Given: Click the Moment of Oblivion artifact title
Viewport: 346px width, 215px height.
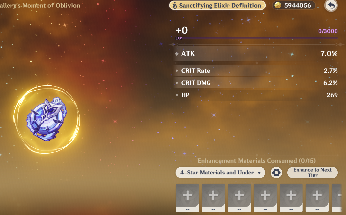Looking at the screenshot, I should (40, 5).
